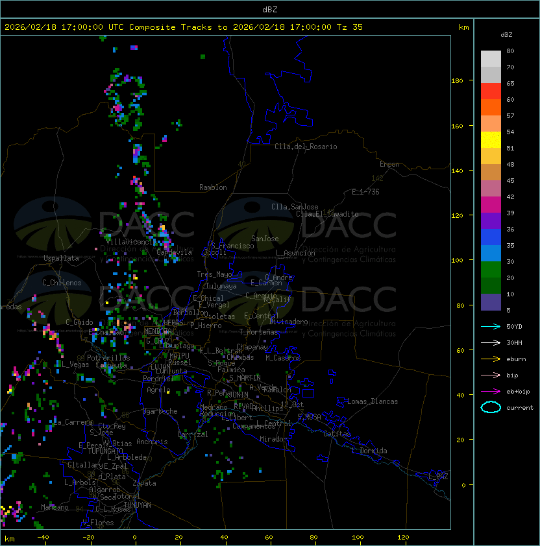540x546 pixels.
Task: Click the 'TUPUNGATO' map label
Action: pyautogui.click(x=105, y=451)
